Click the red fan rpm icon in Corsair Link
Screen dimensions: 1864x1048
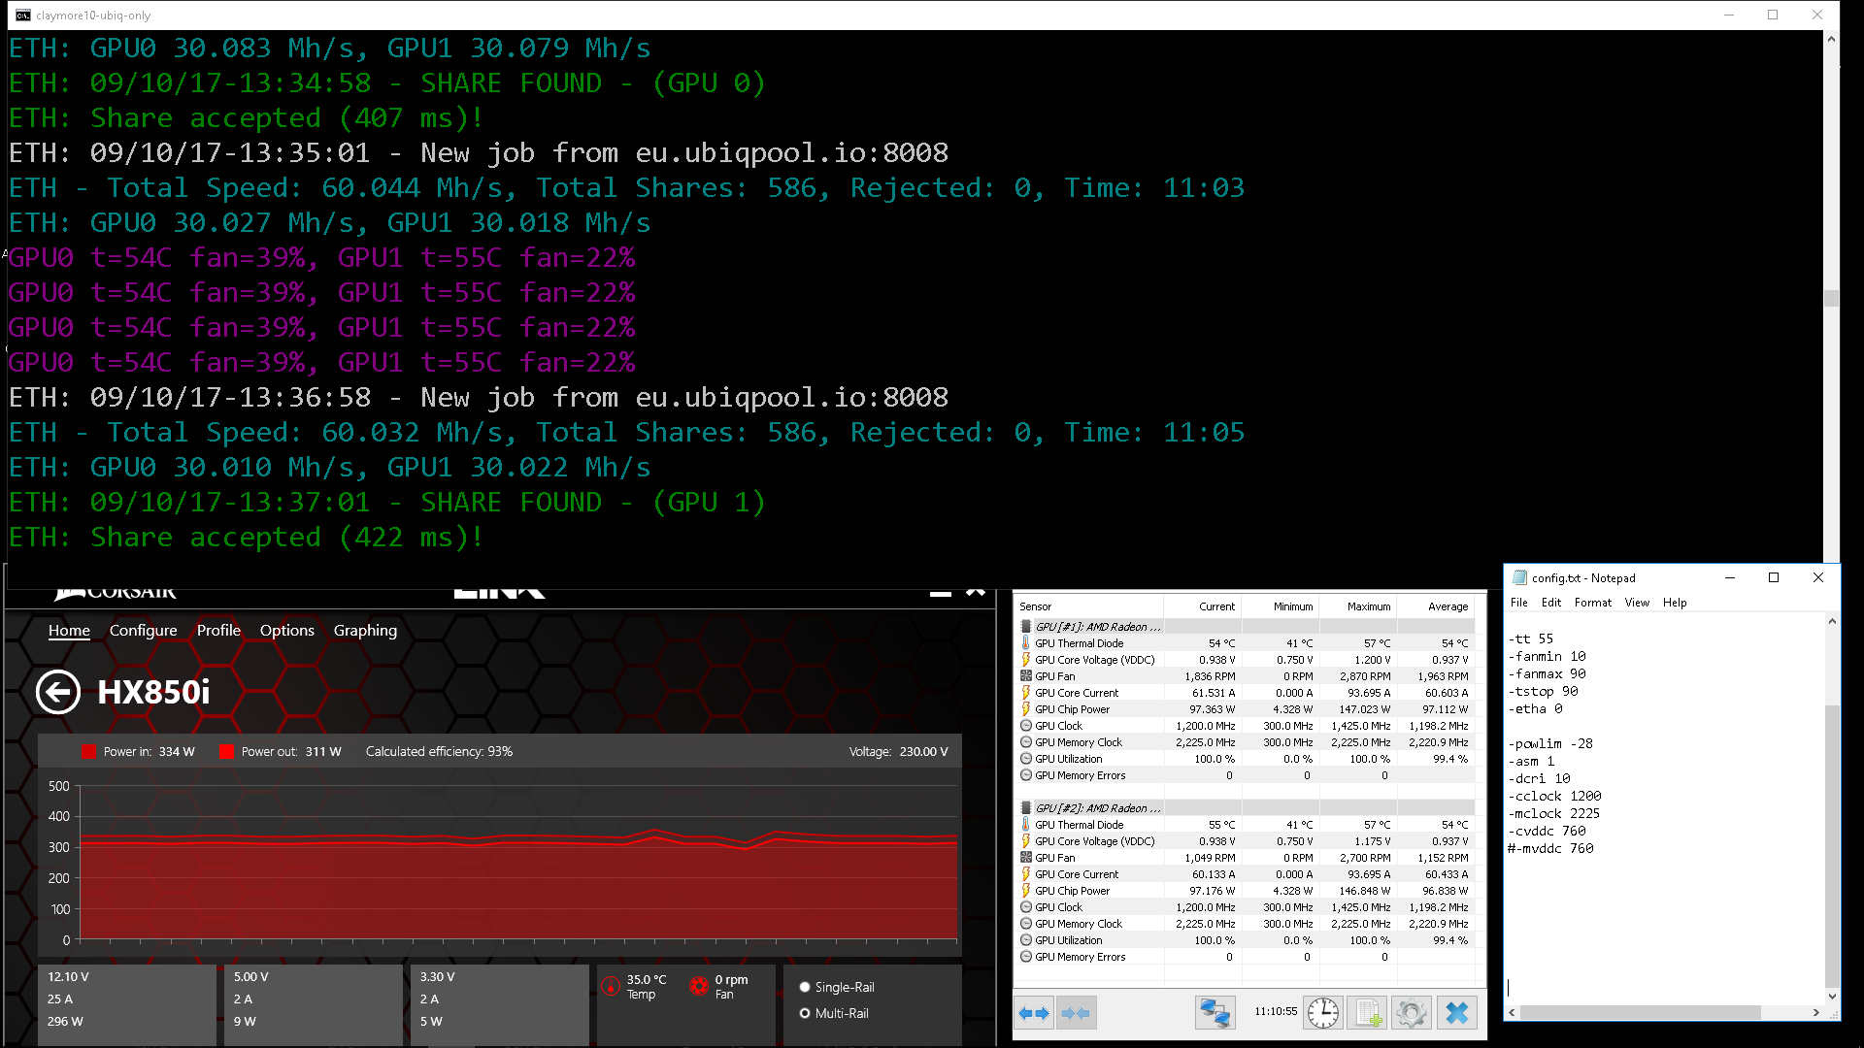[x=698, y=986]
